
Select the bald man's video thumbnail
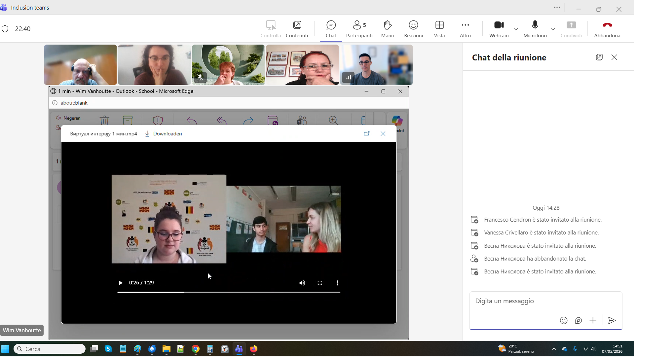pyautogui.click(x=80, y=65)
